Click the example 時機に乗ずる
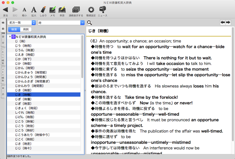Screen dimensions: 235x159 (x=104, y=69)
